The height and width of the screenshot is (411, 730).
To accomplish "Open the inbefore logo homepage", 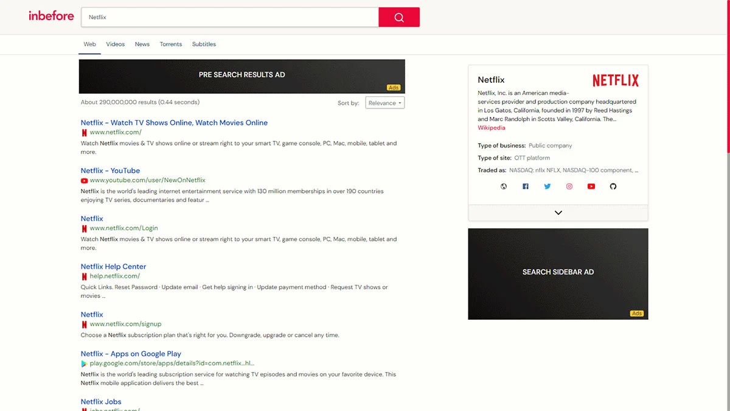I will click(x=51, y=16).
